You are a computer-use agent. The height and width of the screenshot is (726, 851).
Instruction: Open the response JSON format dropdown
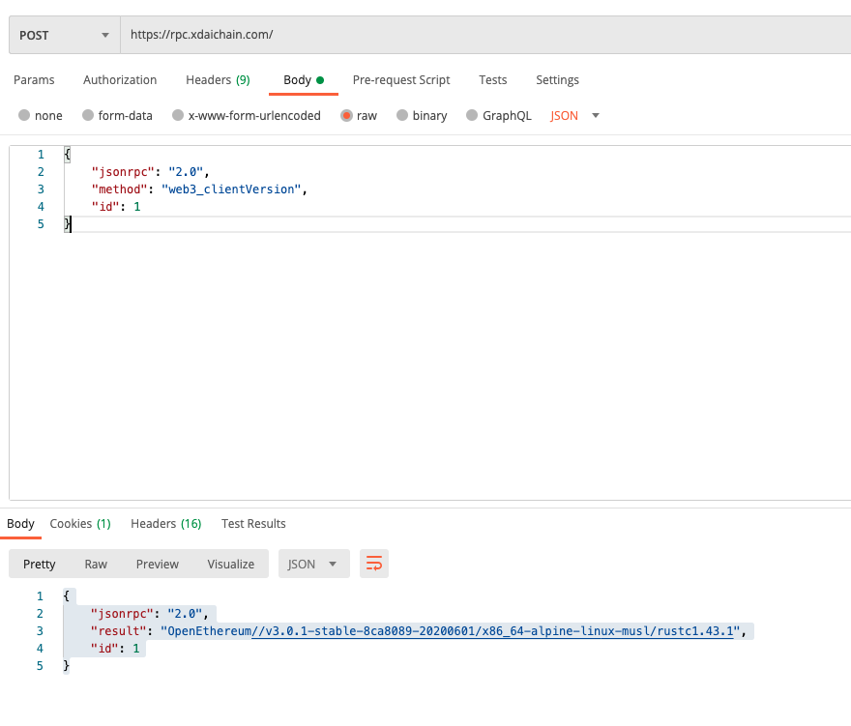click(313, 564)
